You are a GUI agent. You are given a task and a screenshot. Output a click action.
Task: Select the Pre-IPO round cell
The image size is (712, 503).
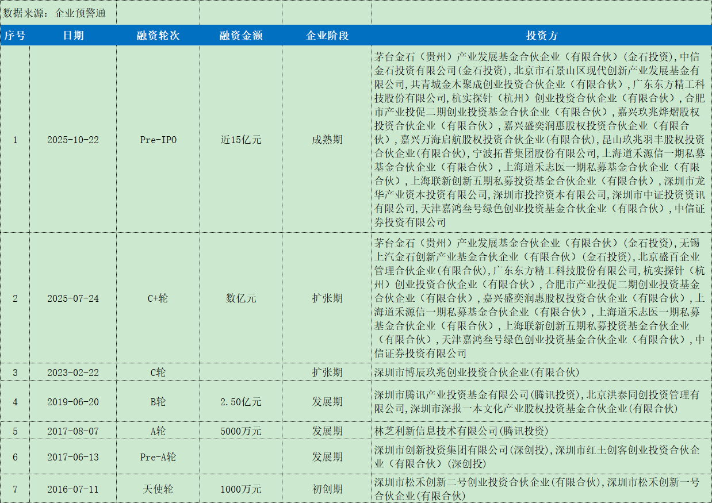[x=158, y=140]
